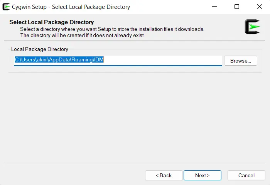Cancel the Cygwin setup

tap(246, 175)
